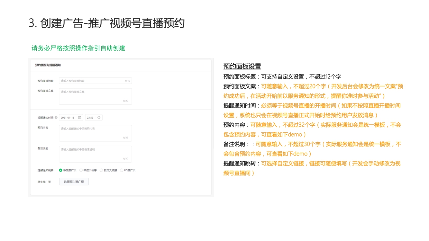Viewport: 429px width, 241px height.
Task: Select the 自定义链接 radio option
Action: (101, 170)
